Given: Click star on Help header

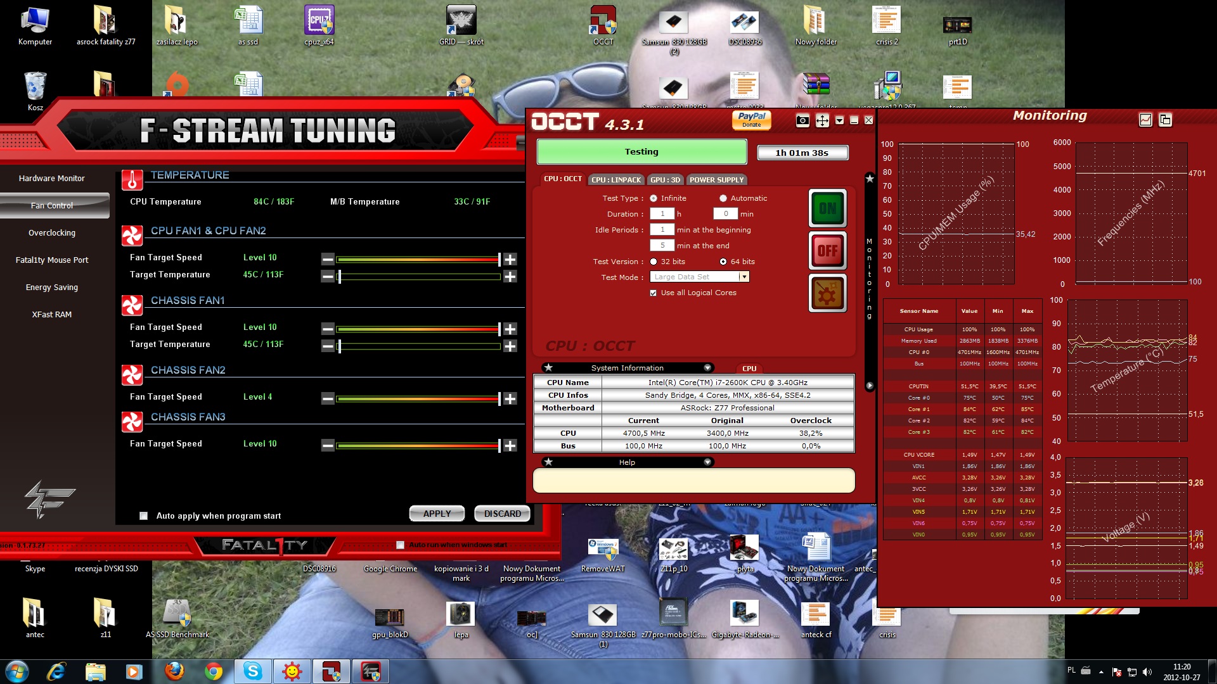Looking at the screenshot, I should (549, 462).
